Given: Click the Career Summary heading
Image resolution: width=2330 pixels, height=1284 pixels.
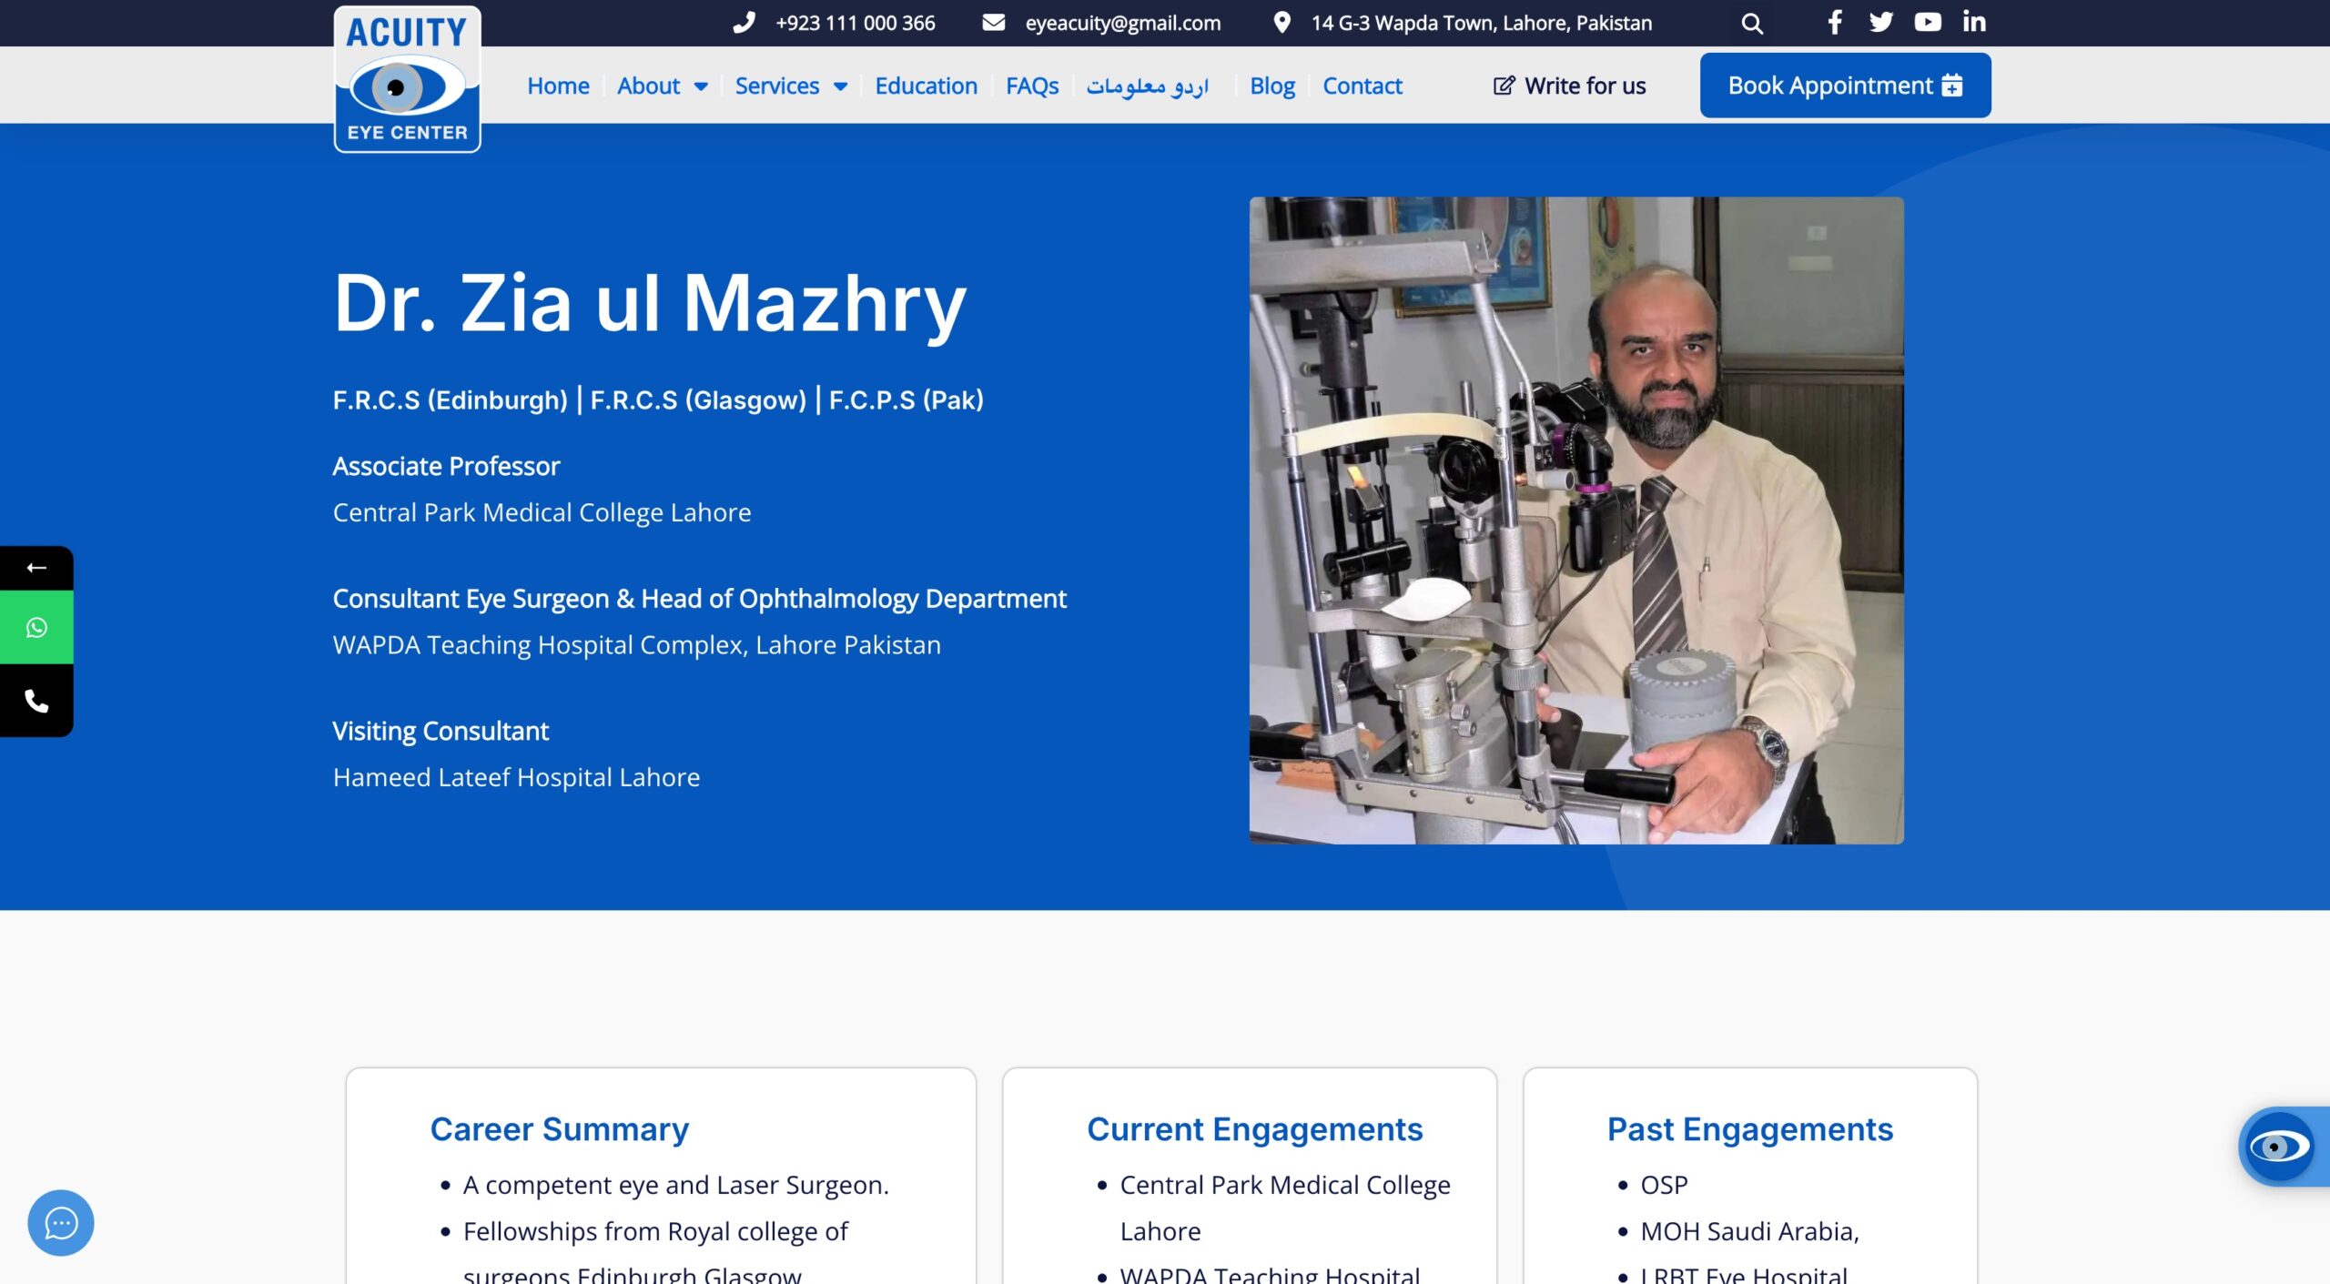Looking at the screenshot, I should (x=559, y=1128).
